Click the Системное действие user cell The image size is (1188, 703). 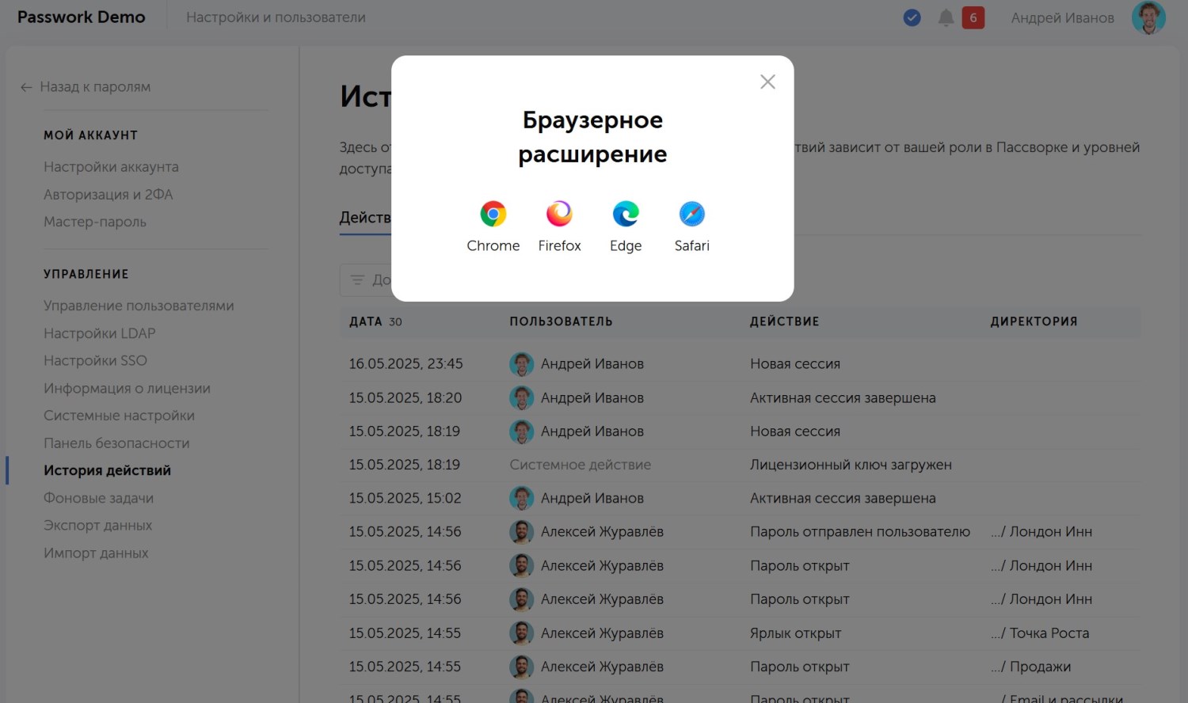click(x=580, y=465)
